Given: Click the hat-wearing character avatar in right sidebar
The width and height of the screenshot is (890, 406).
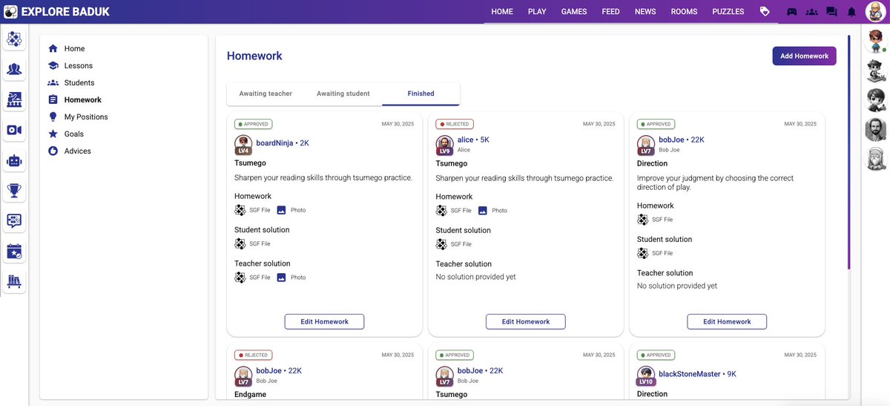Looking at the screenshot, I should point(875,71).
